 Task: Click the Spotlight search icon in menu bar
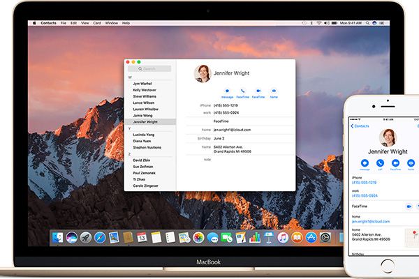368,23
